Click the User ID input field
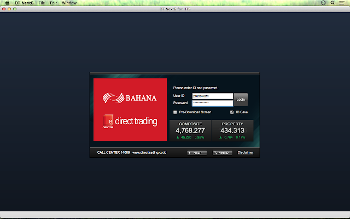 (x=213, y=96)
